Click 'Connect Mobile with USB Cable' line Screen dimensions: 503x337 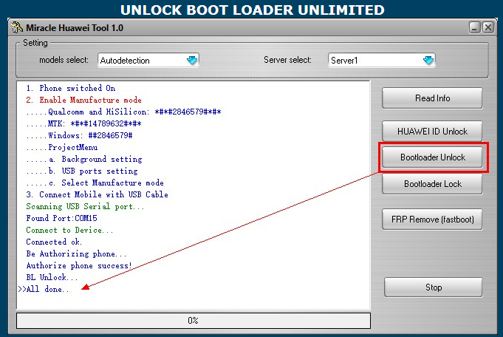tap(97, 194)
